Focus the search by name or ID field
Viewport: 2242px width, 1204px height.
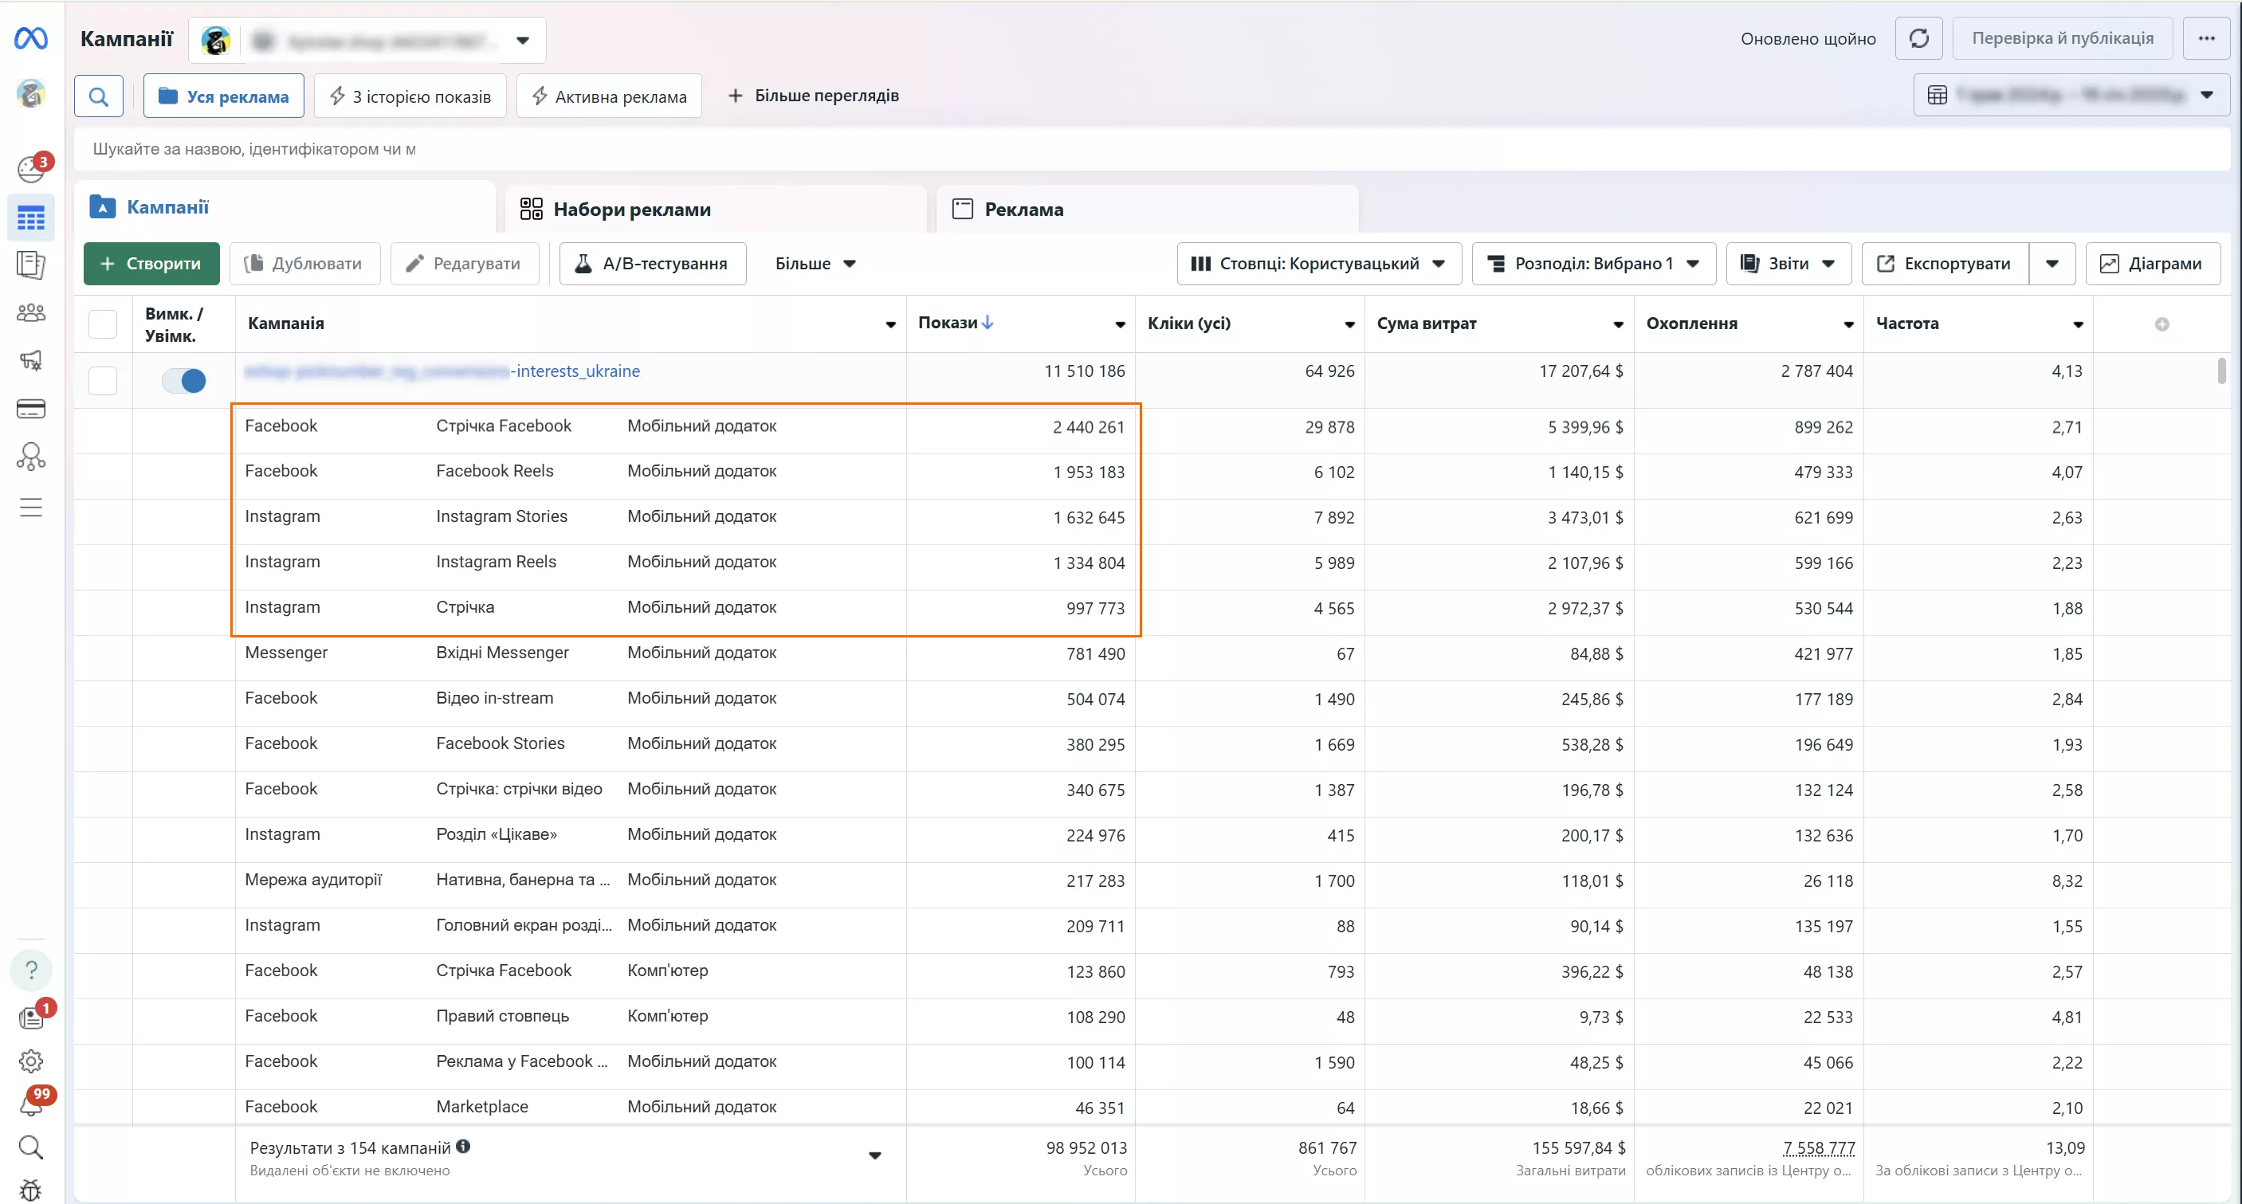pos(1151,149)
